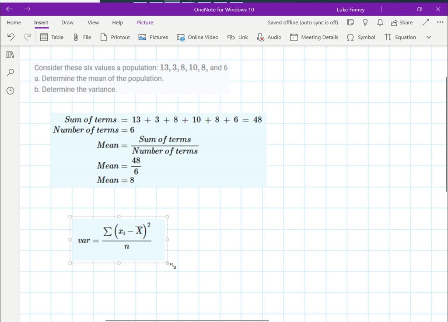Insert a Link
Viewport: 448px width, 322px height.
point(237,37)
